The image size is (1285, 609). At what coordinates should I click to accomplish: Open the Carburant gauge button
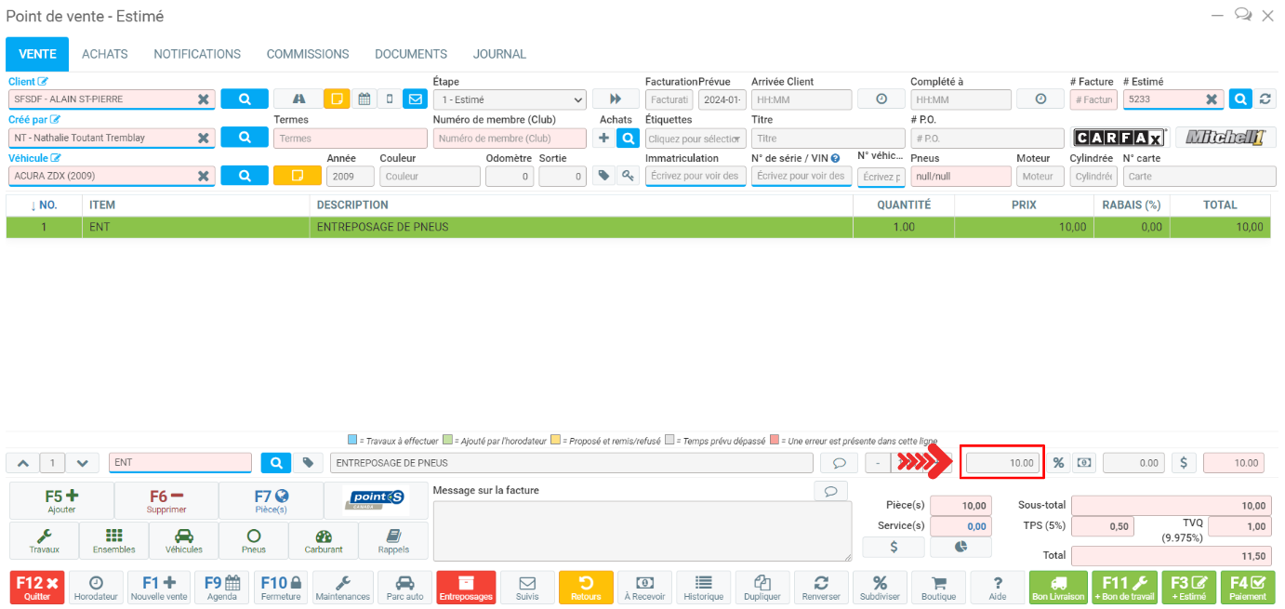(x=324, y=540)
